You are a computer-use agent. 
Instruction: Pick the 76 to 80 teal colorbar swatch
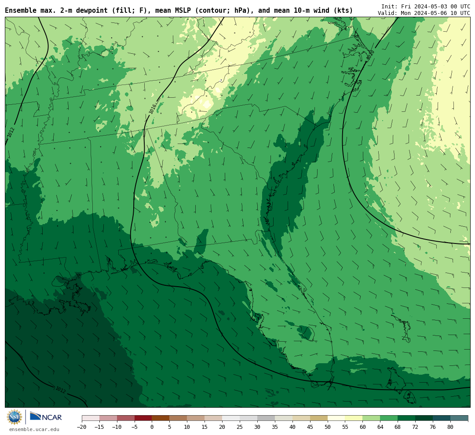(x=442, y=418)
